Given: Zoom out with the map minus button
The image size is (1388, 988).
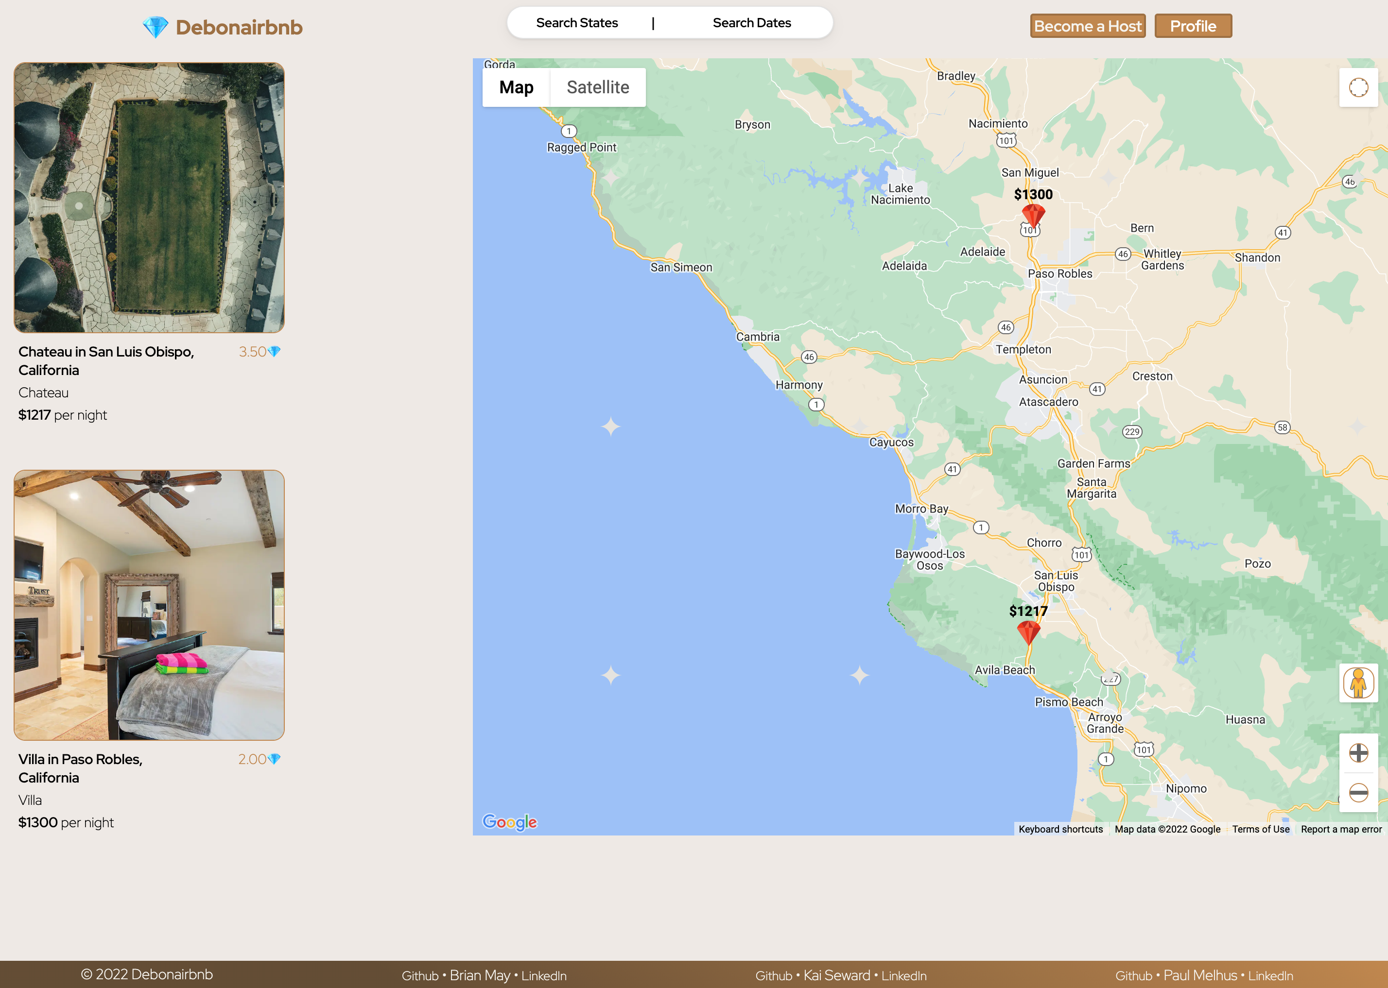Looking at the screenshot, I should [x=1358, y=792].
